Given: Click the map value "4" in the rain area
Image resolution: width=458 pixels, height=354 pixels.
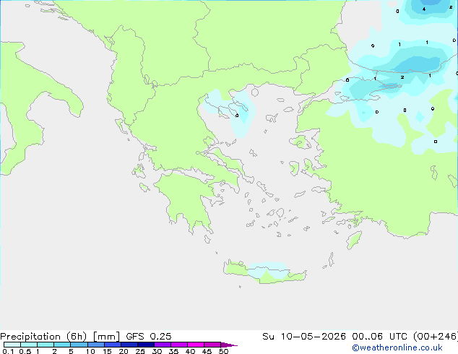Looking at the screenshot, I should pos(424,9).
